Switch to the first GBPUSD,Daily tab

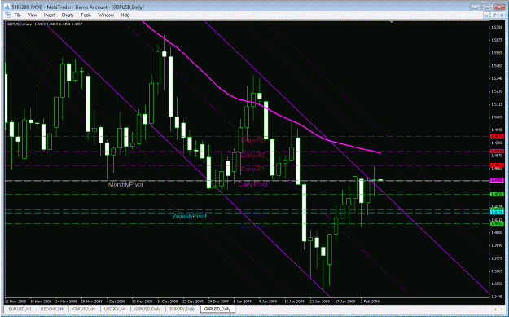pyautogui.click(x=147, y=309)
